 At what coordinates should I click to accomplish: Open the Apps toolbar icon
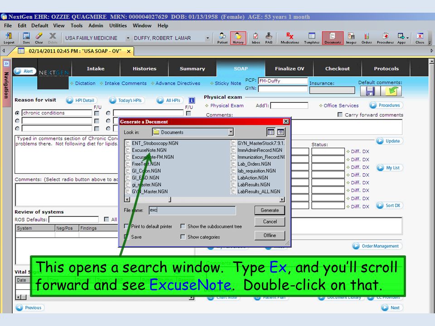click(401, 38)
